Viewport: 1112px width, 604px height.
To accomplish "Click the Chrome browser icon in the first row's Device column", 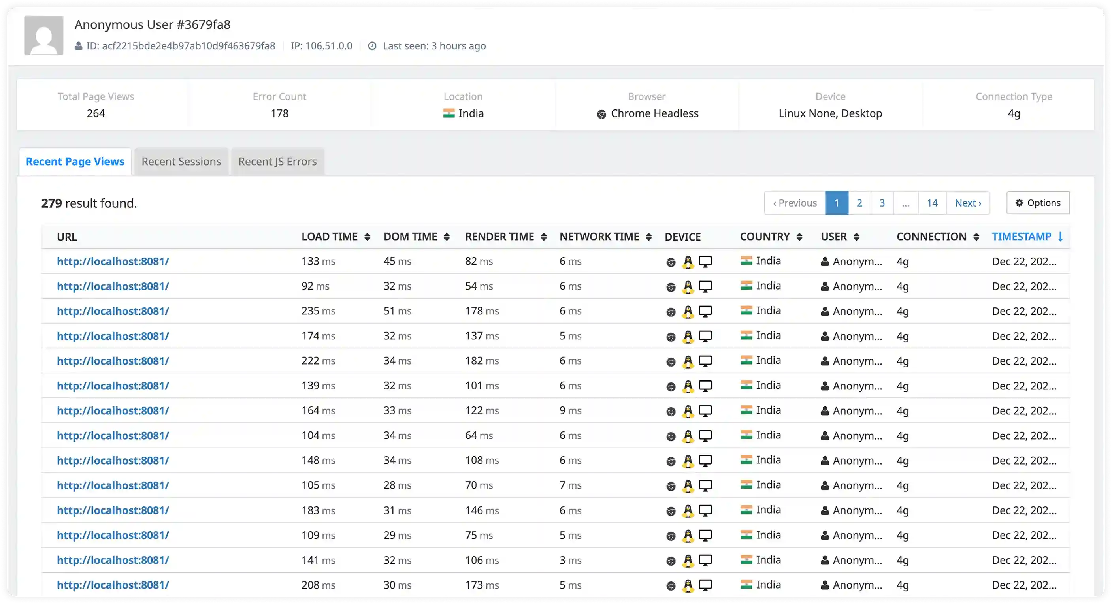I will click(670, 261).
